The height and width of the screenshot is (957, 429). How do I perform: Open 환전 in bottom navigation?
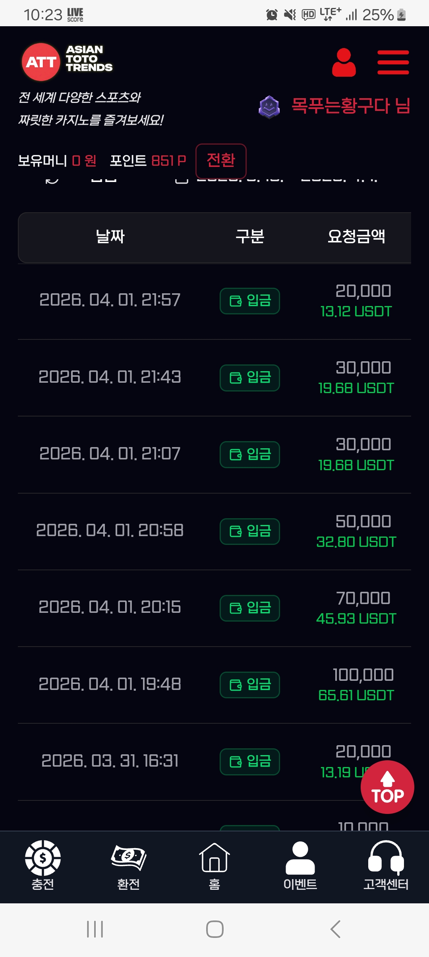click(x=128, y=865)
